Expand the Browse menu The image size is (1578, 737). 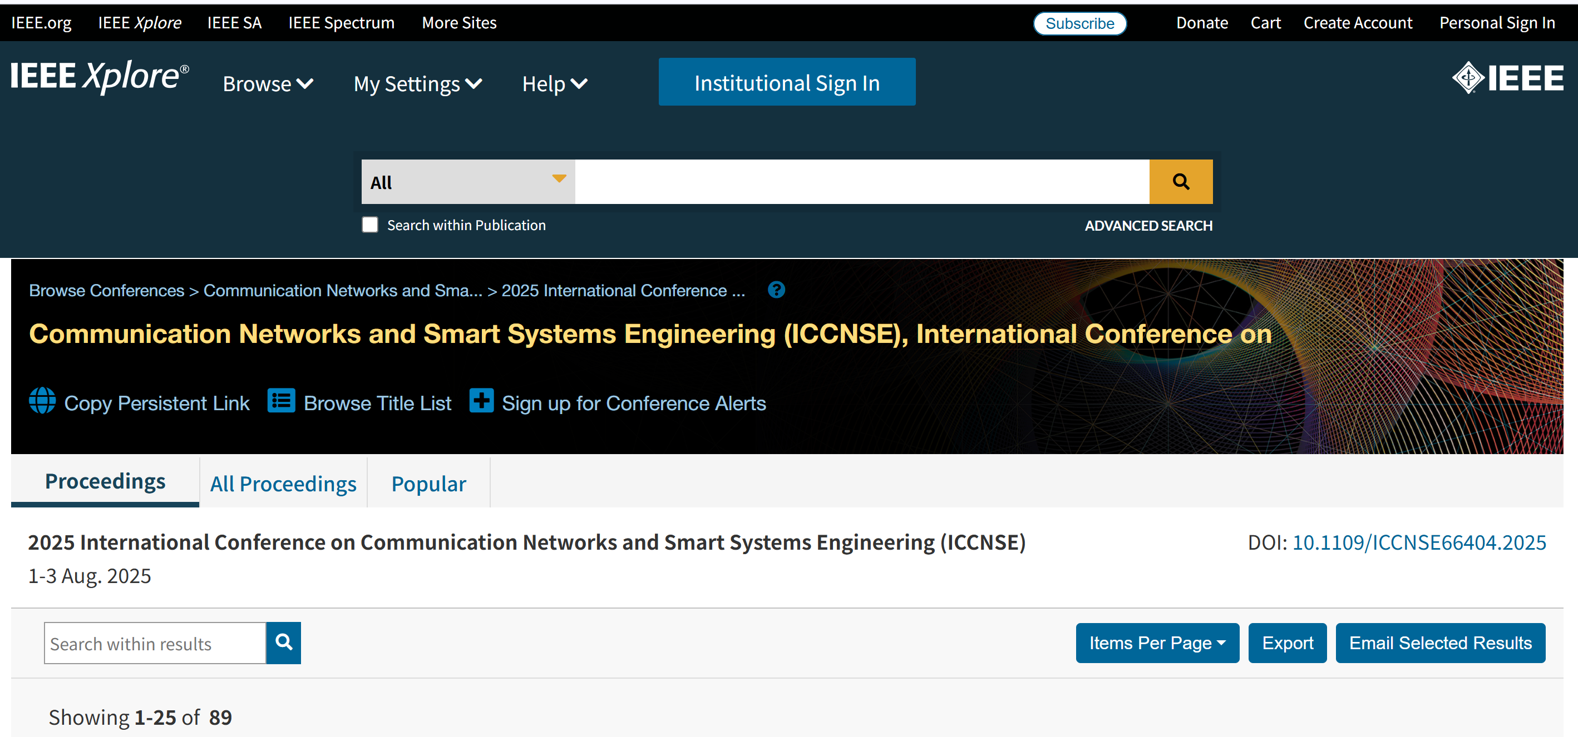pos(268,84)
